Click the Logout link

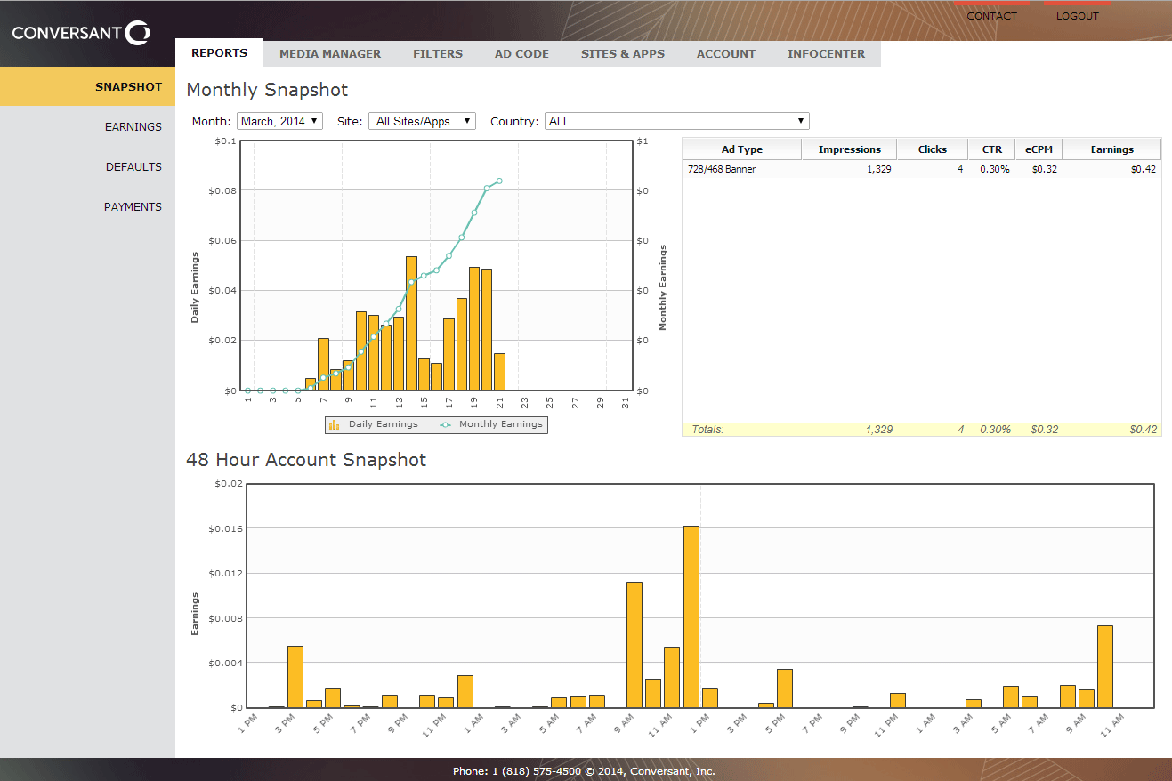pos(1077,16)
